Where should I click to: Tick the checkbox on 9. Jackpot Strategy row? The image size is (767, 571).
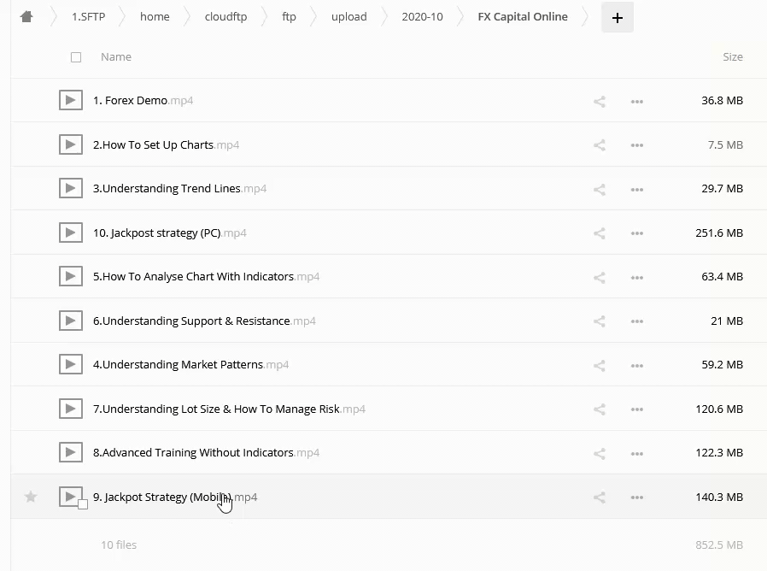(83, 504)
